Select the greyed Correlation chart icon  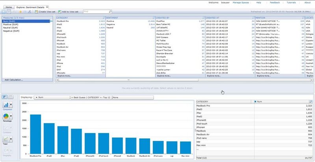6,127
